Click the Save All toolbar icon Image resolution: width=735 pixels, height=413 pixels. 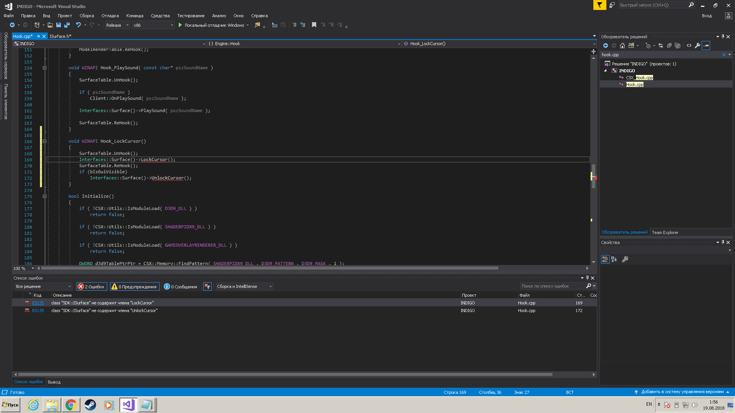pyautogui.click(x=67, y=25)
